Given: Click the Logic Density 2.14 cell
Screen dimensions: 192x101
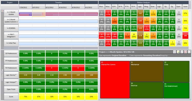Looking at the screenshot, I should 52,75.
